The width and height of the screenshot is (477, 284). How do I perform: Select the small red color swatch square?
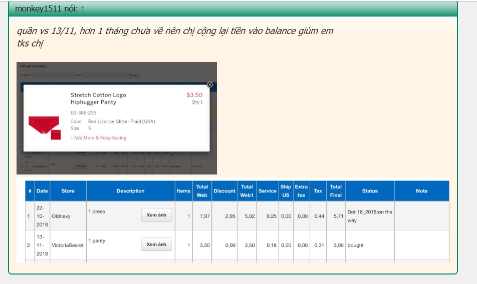pos(56,134)
